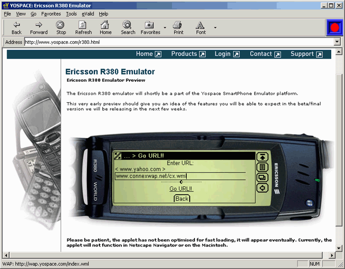Click the NUM status bar indicator
Image resolution: width=345 pixels, height=269 pixels.
click(x=314, y=264)
